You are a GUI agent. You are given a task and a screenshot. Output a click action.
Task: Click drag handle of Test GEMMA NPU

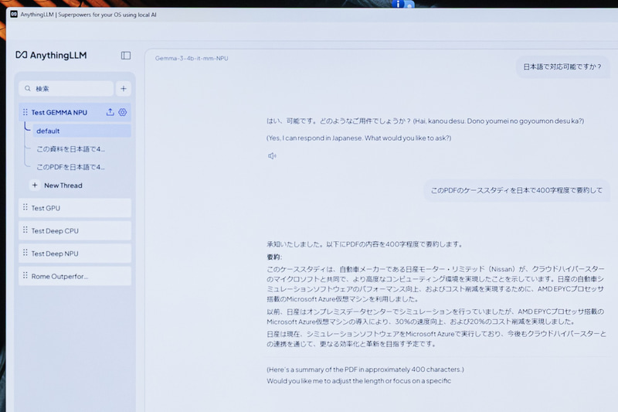[x=25, y=112]
